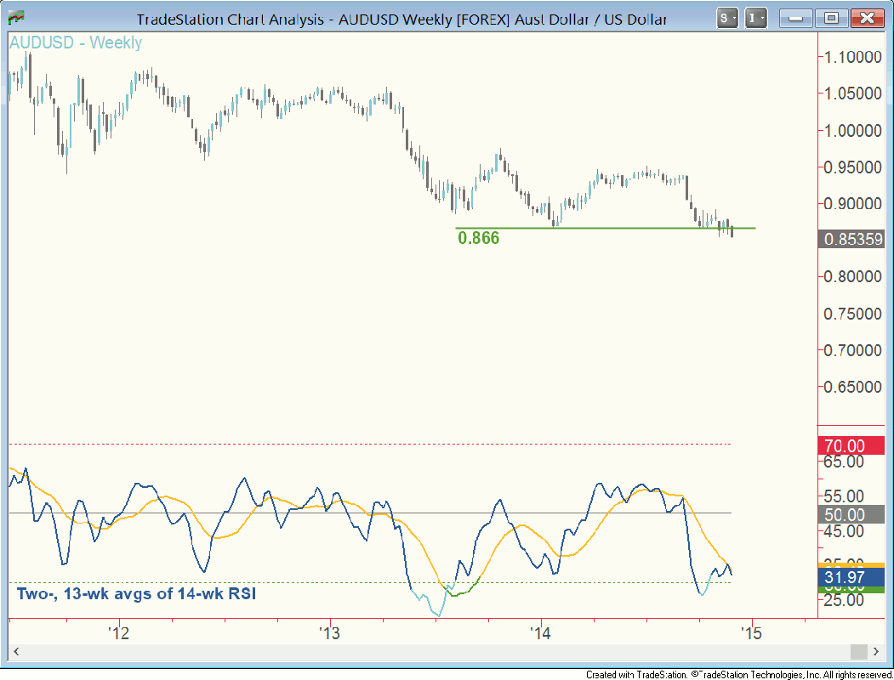Screen dimensions: 894x680
Task: Select the AUDUSD - Weekly status label
Action: (75, 43)
